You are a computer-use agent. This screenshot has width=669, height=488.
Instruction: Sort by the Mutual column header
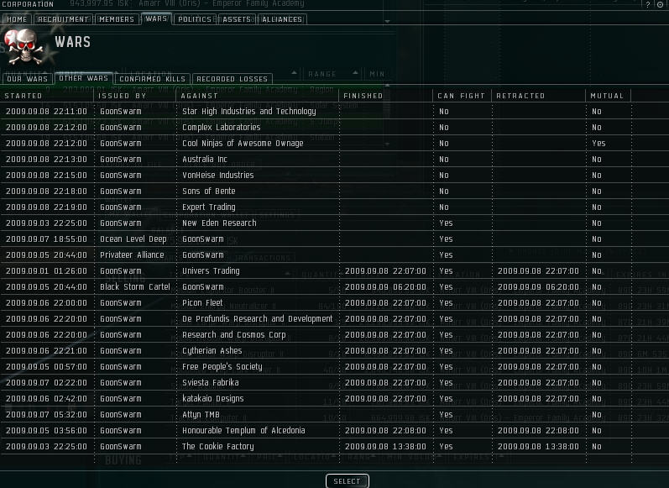(x=608, y=96)
